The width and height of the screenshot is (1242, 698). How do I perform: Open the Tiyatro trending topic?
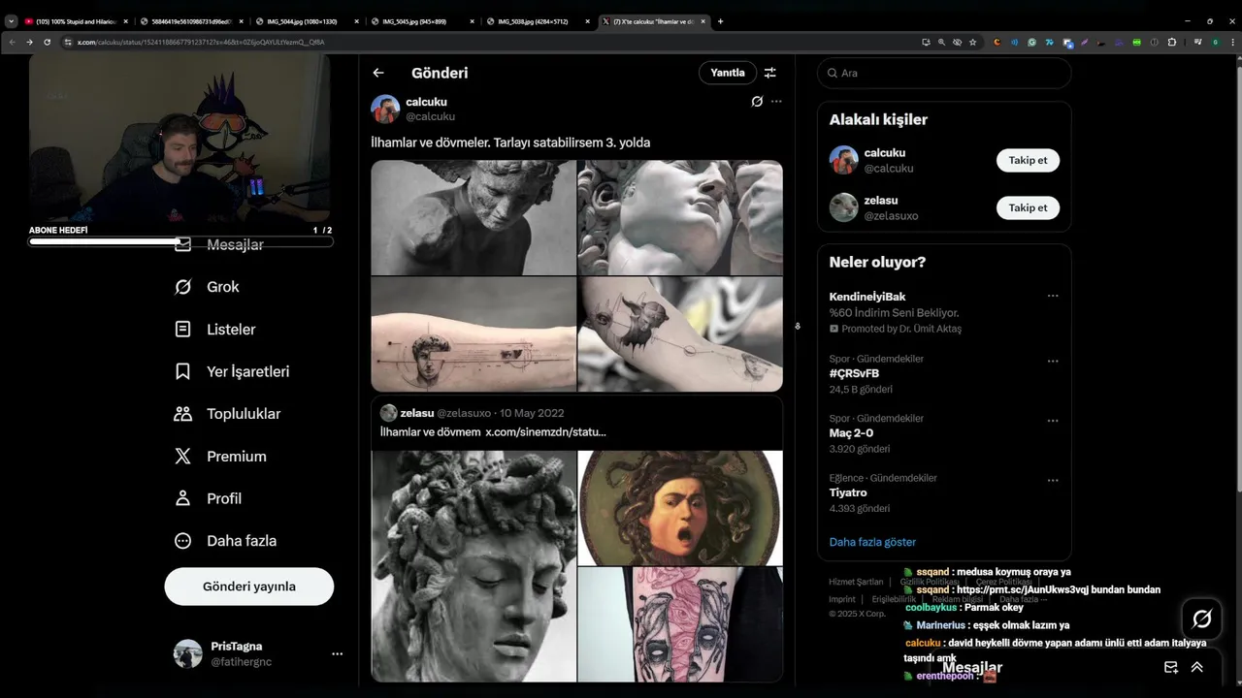point(848,492)
